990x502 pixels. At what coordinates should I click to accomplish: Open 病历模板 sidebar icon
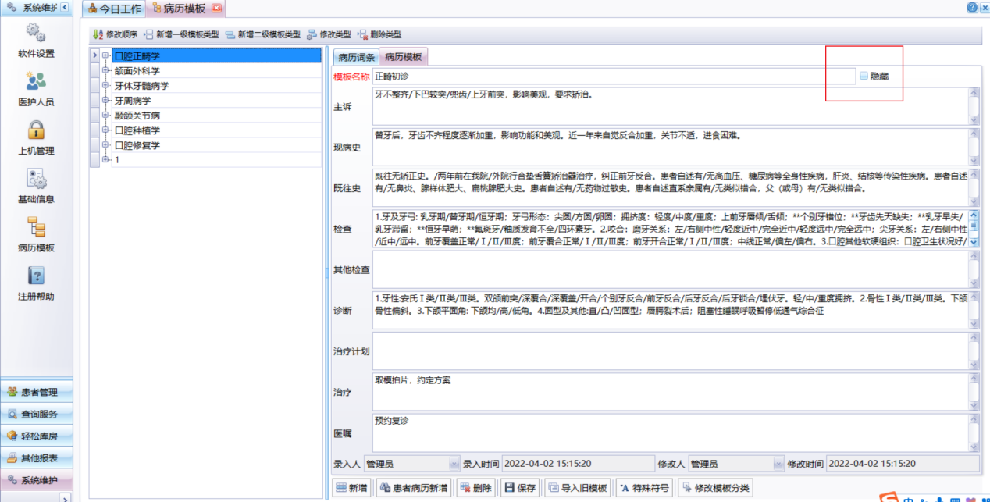(x=36, y=227)
